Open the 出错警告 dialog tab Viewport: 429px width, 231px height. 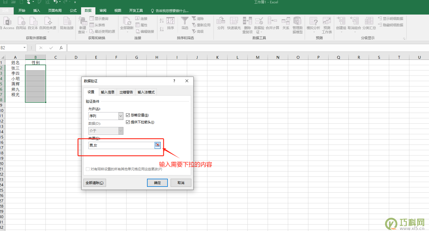click(x=126, y=92)
